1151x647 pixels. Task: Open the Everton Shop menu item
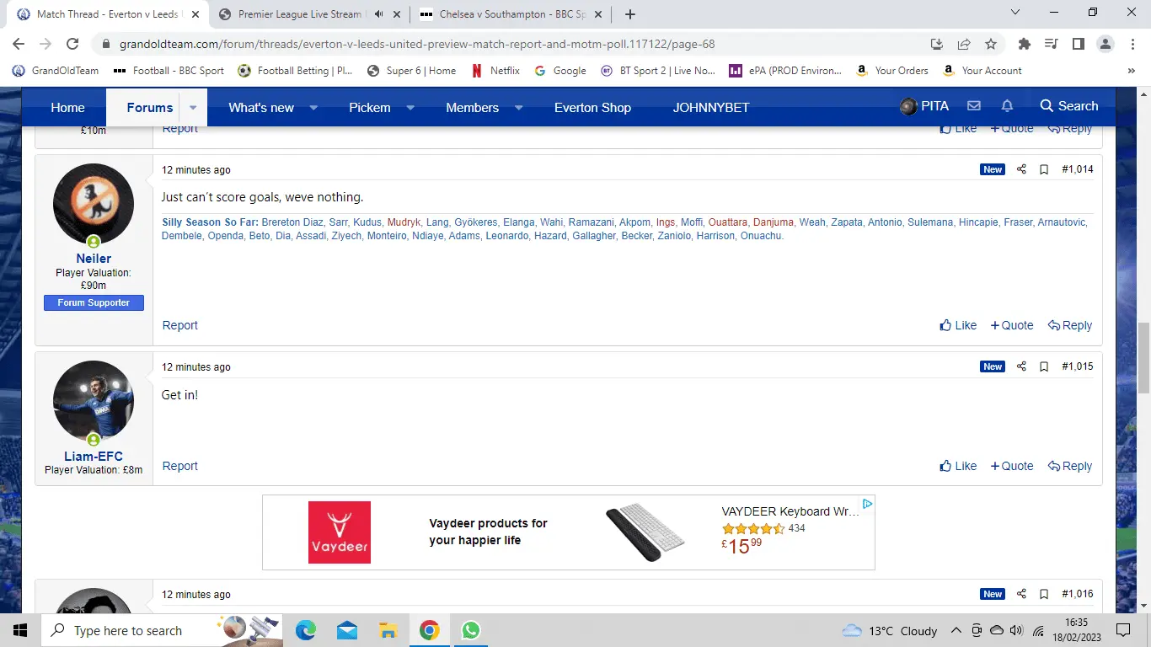[x=592, y=108]
